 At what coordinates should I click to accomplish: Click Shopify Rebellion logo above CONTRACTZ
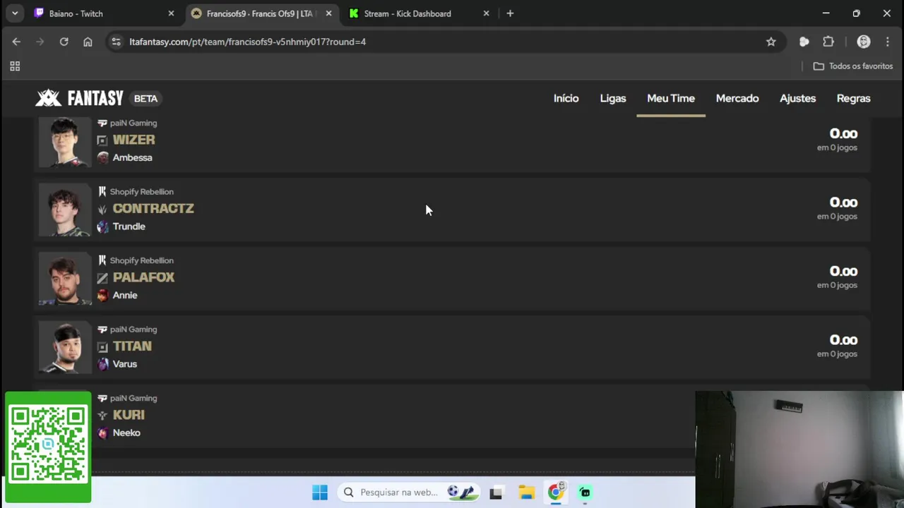click(x=102, y=191)
